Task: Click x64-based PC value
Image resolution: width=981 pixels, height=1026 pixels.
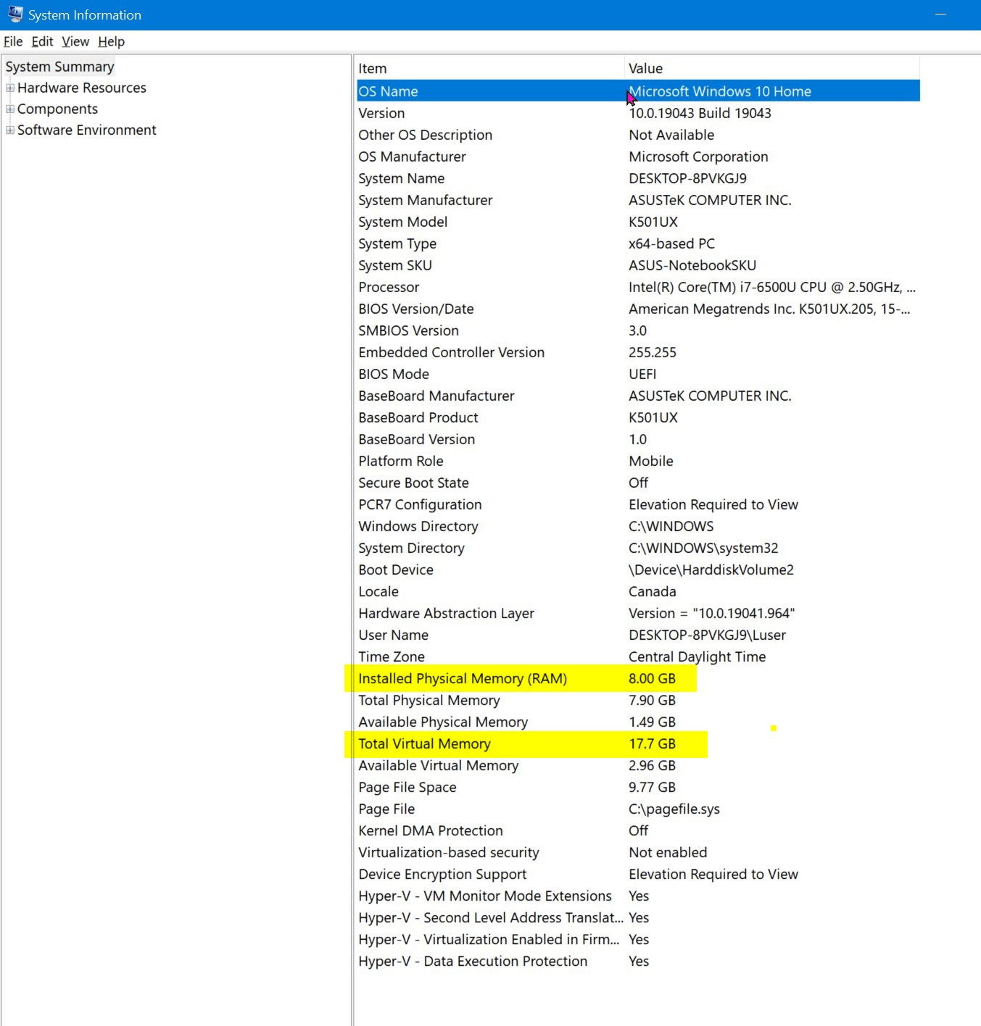Action: 671,243
